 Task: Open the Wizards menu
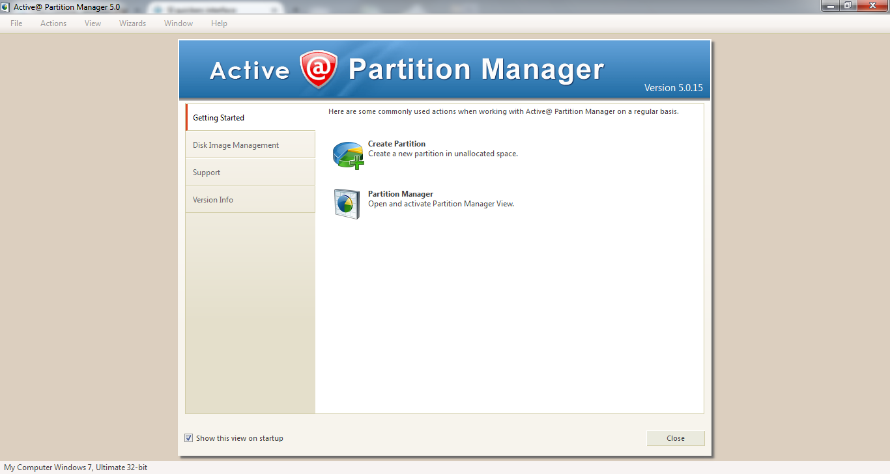132,23
